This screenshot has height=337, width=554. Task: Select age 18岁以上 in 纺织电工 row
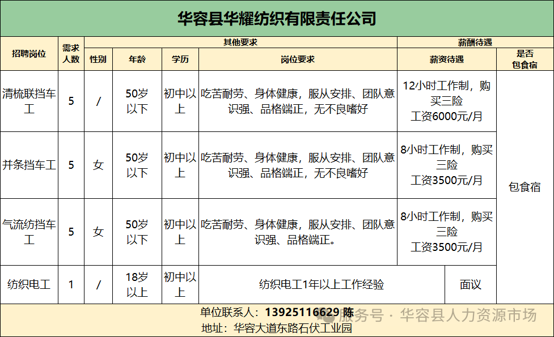(137, 284)
